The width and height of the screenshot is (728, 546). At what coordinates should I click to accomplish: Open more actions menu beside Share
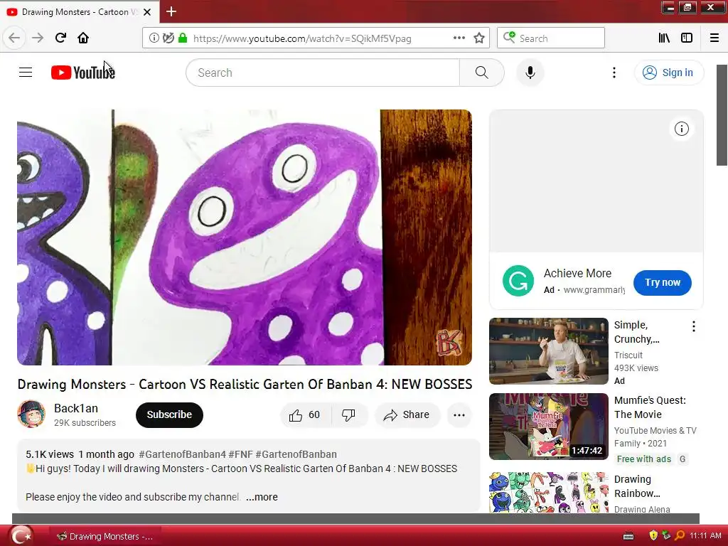[459, 415]
